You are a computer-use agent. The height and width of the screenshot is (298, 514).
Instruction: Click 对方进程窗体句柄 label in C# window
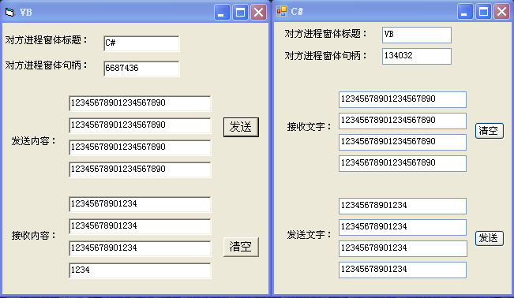(x=325, y=56)
